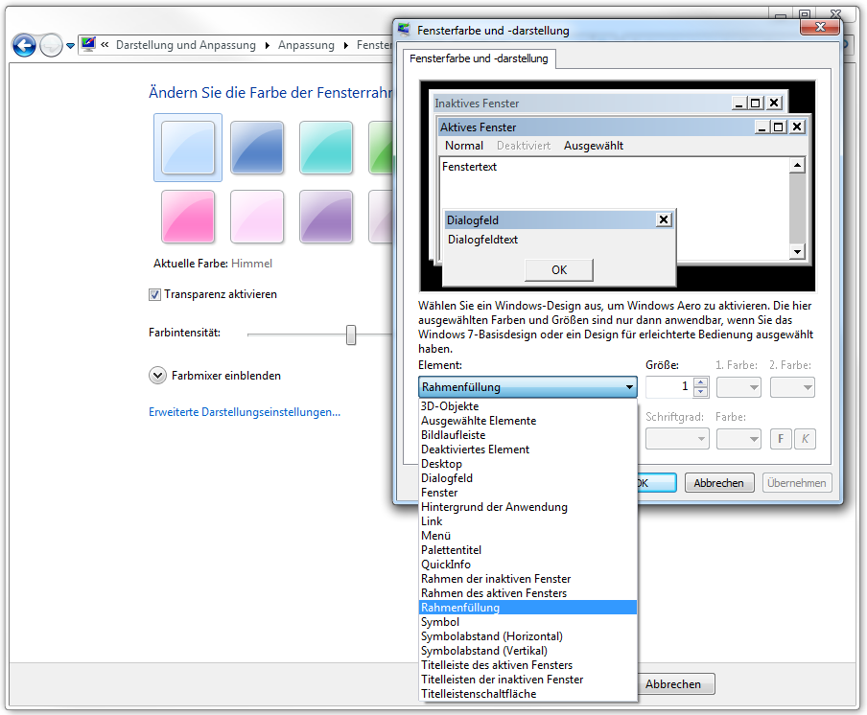The image size is (867, 715).
Task: Select the dark blue window color swatch
Action: pyautogui.click(x=257, y=148)
